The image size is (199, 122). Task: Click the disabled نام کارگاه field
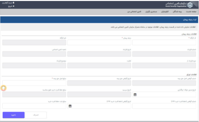click(x=34, y=43)
